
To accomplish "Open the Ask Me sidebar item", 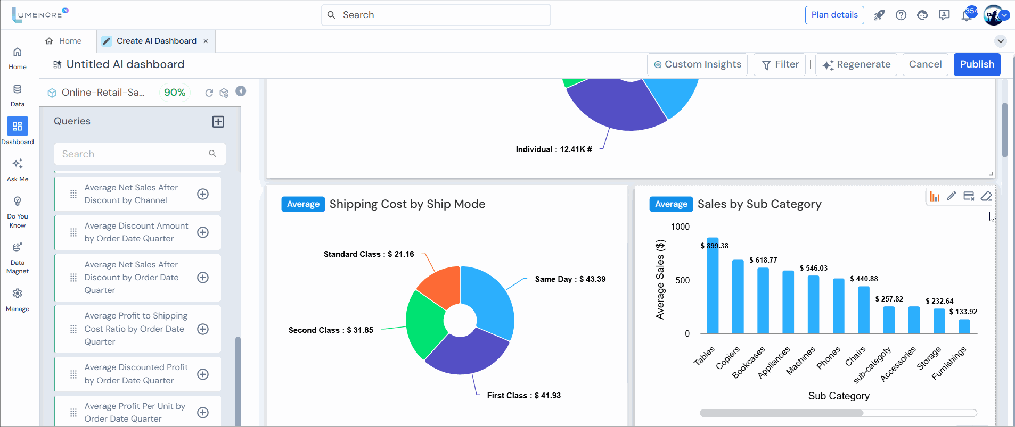I will click(x=18, y=169).
